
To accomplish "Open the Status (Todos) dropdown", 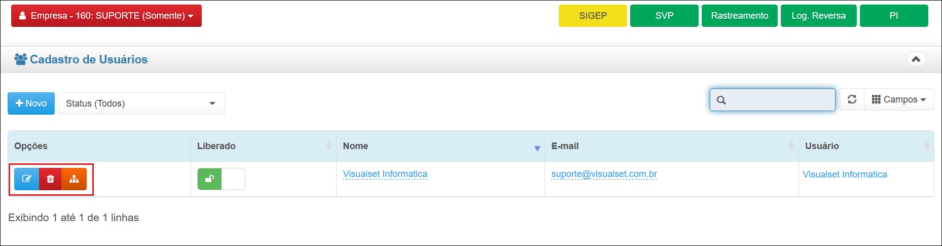I will (x=141, y=103).
